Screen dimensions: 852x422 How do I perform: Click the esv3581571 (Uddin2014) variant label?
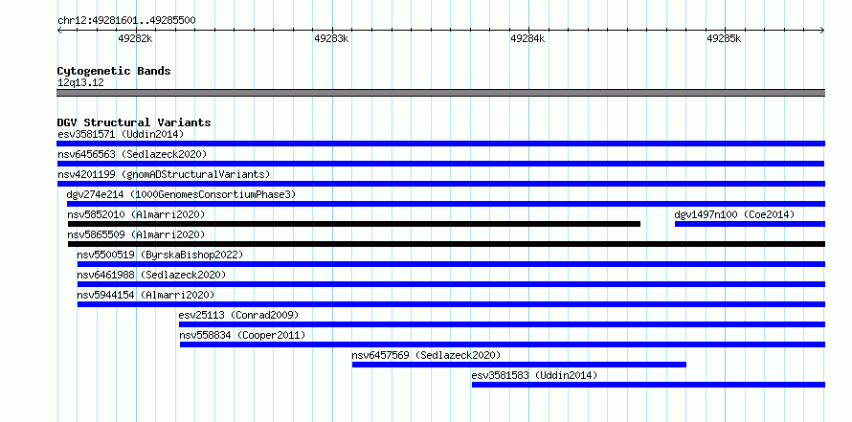point(121,134)
